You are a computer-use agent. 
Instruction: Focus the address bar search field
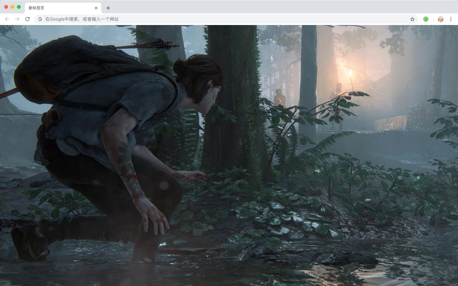click(226, 19)
